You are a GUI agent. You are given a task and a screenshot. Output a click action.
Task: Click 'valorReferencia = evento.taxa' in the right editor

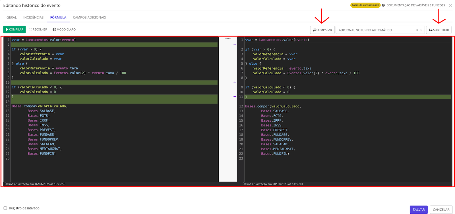[x=282, y=69]
